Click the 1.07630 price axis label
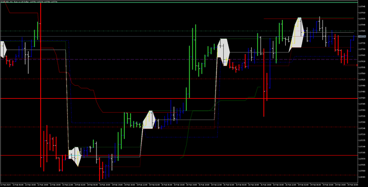The height and width of the screenshot is (187, 368). (362, 62)
